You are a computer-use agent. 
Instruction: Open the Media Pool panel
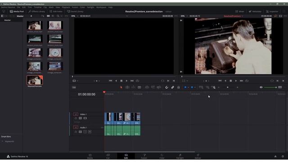coord(17,11)
